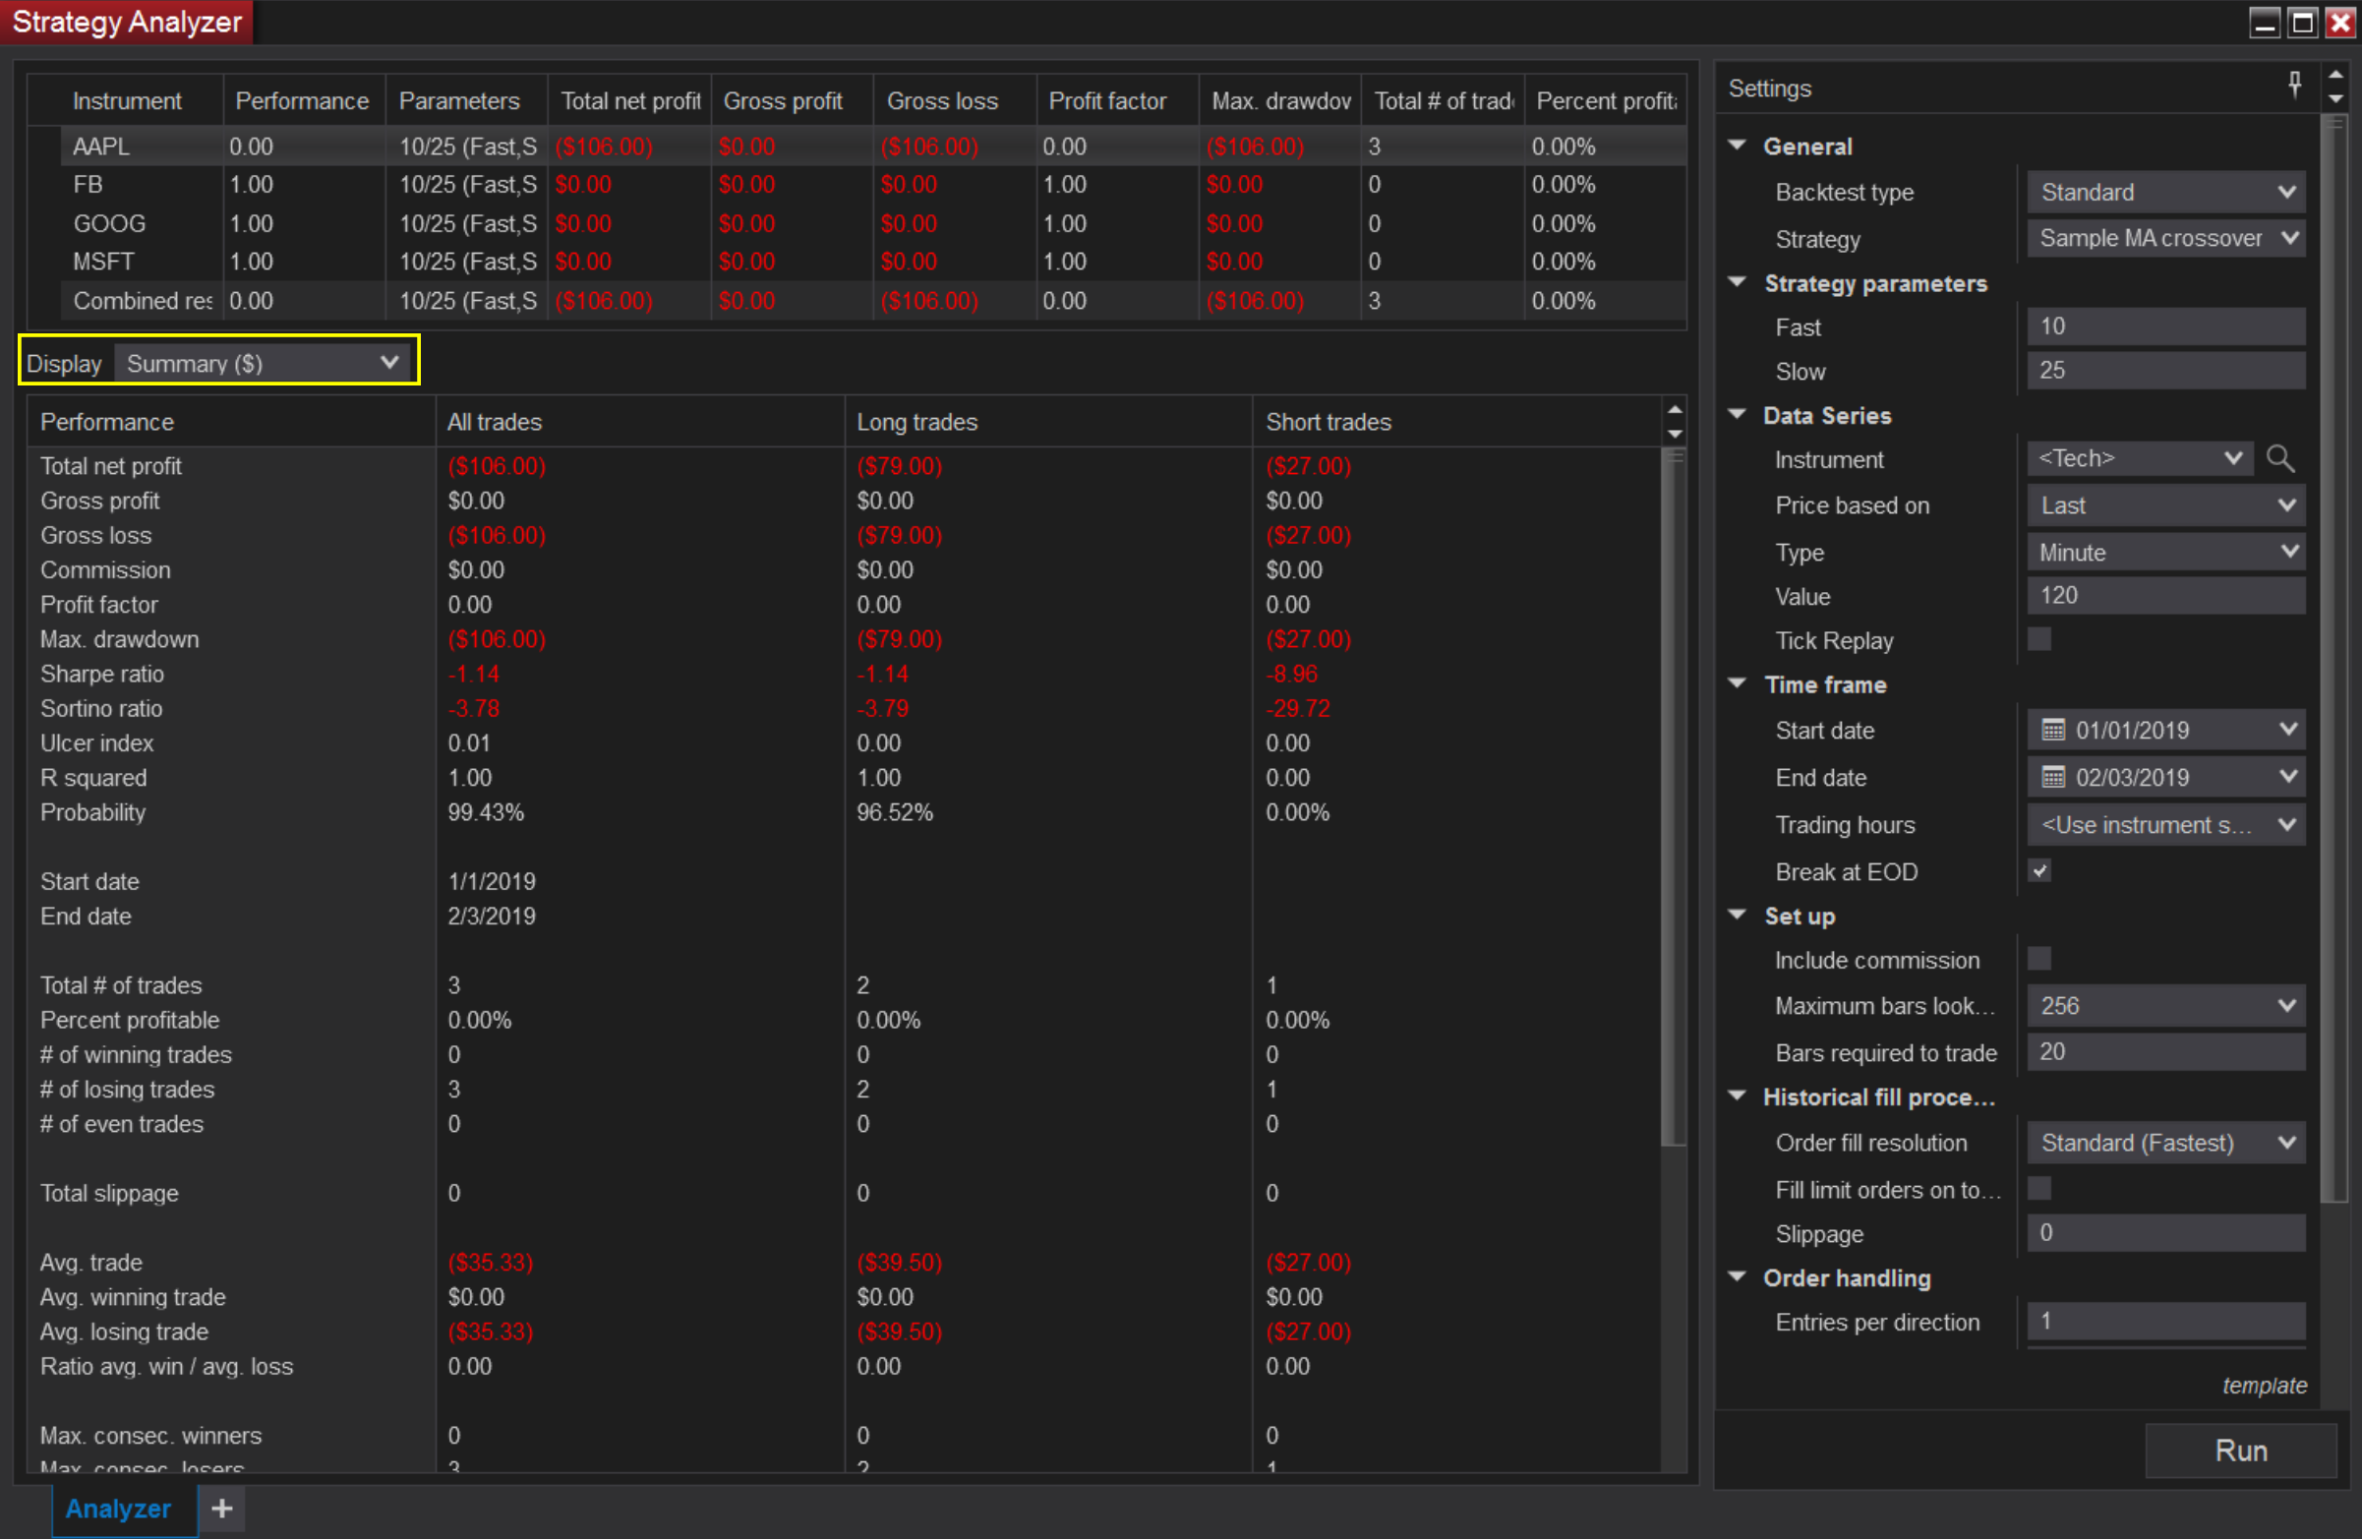Open the End date calendar icon
The height and width of the screenshot is (1539, 2362).
2052,777
